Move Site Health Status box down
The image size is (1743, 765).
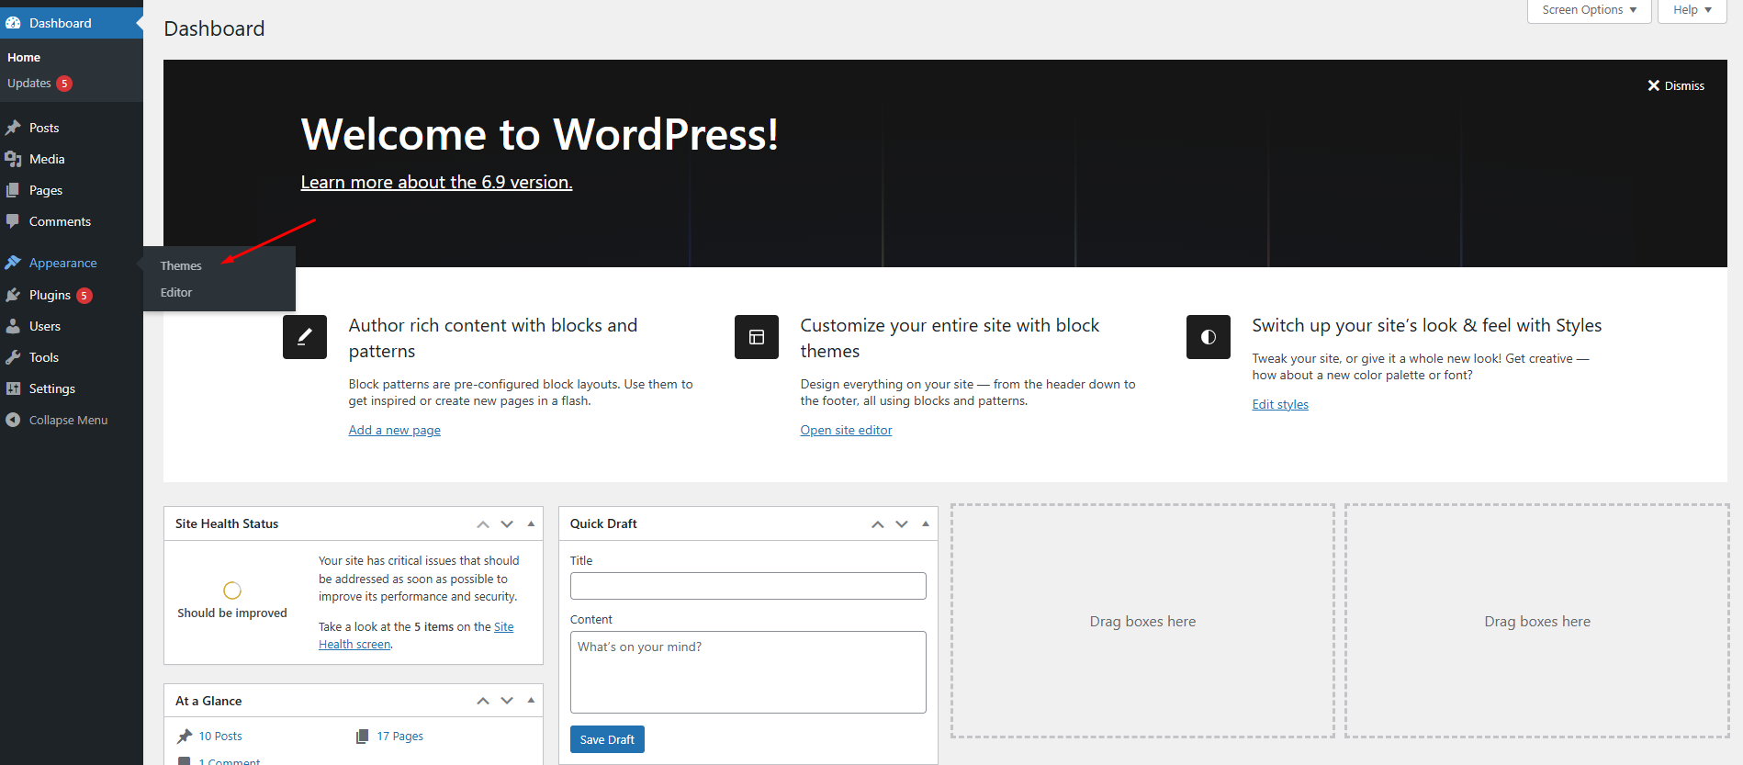(507, 523)
